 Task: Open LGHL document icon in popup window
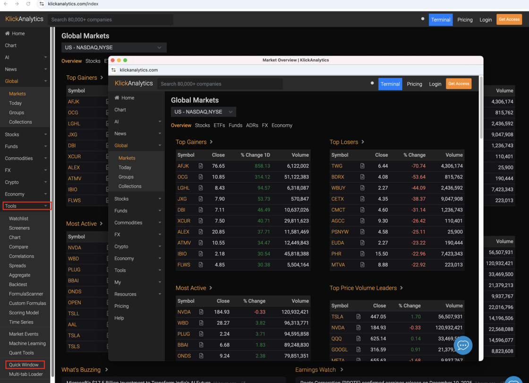click(x=201, y=187)
